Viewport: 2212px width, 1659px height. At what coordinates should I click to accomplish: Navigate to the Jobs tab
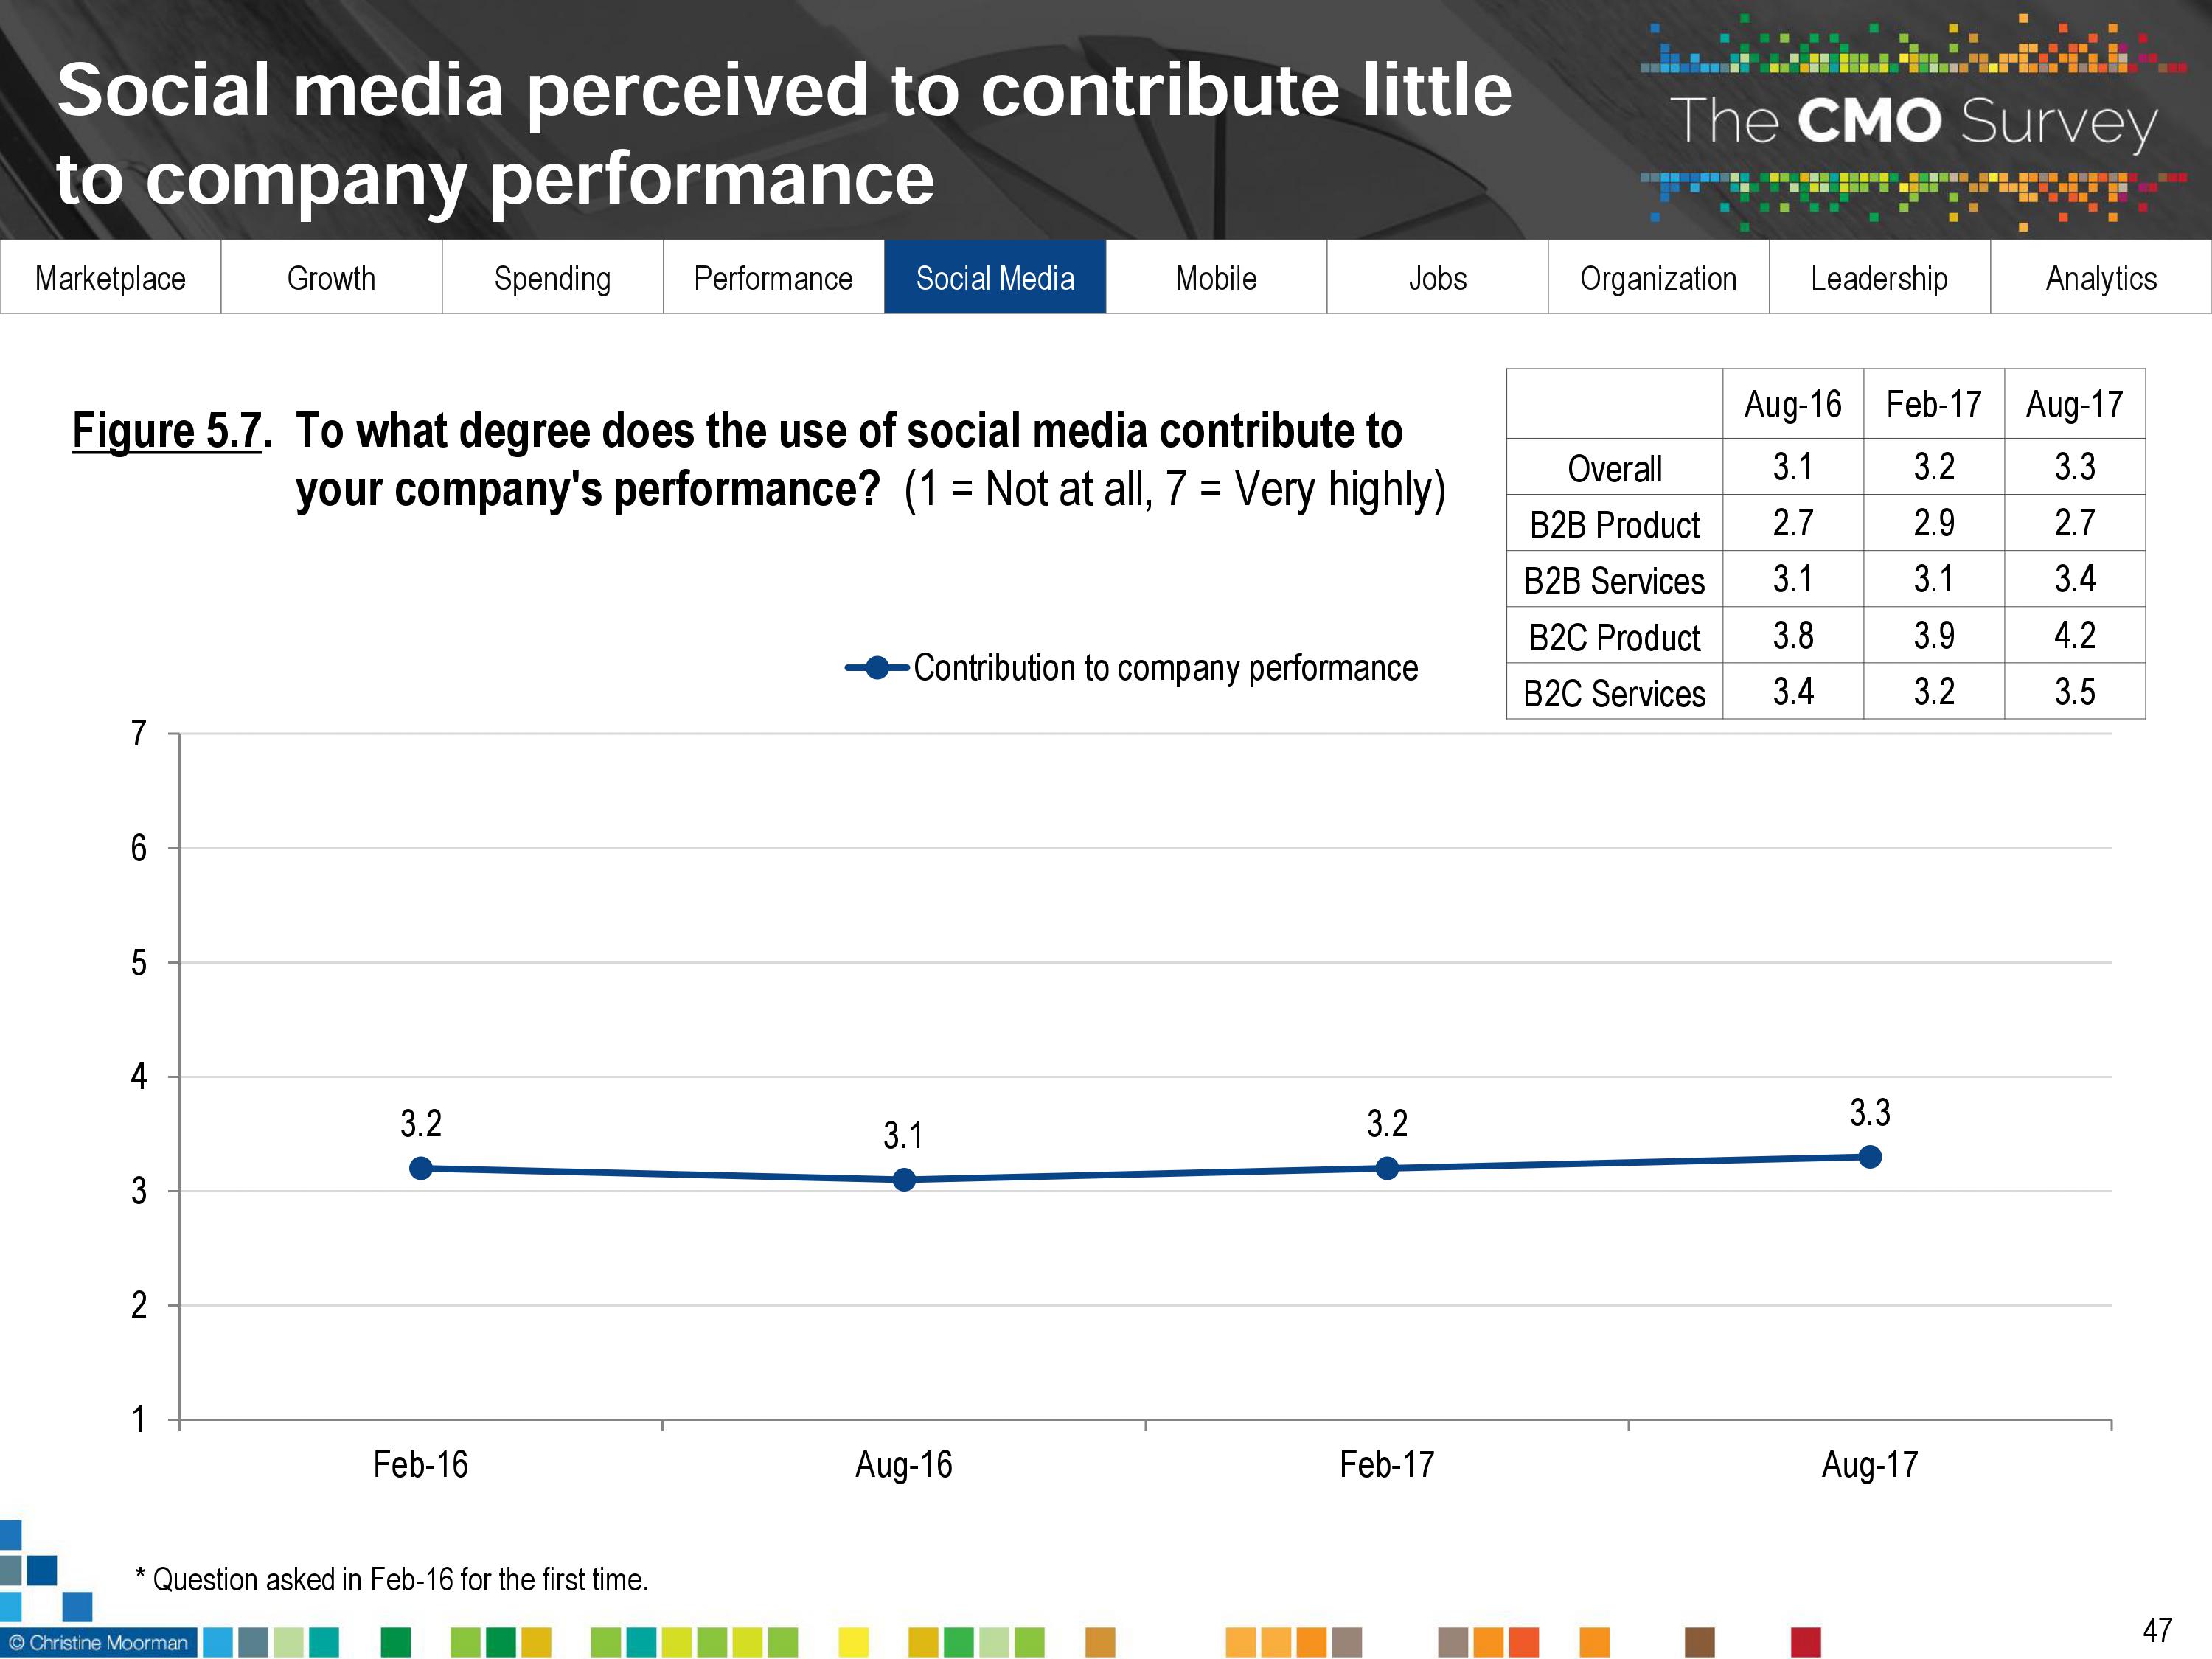coord(1437,278)
